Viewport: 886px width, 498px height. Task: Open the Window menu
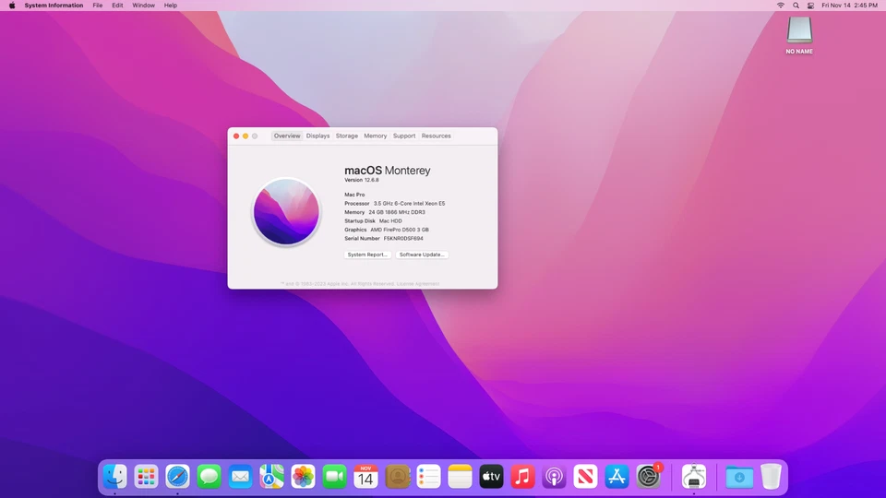coord(144,6)
